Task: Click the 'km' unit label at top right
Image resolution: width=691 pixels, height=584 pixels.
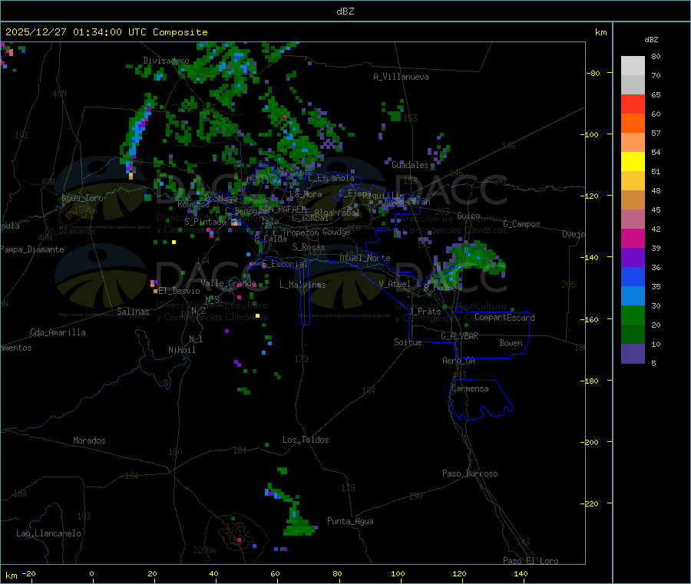Action: (x=600, y=32)
